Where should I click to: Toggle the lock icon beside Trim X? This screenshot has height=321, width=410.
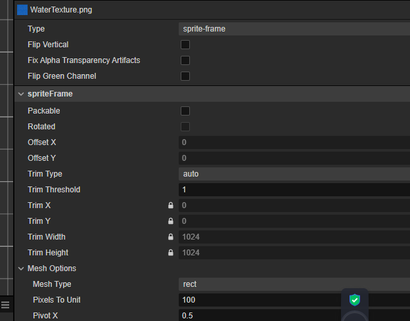170,205
